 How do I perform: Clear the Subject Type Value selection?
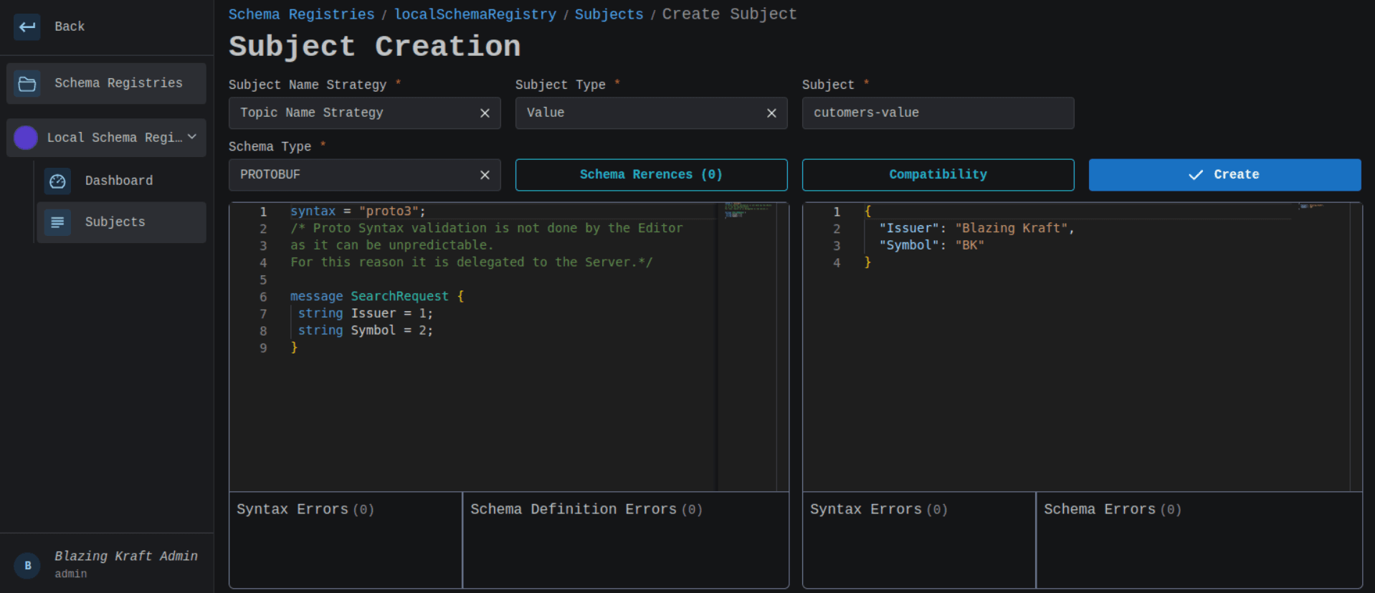click(x=771, y=113)
